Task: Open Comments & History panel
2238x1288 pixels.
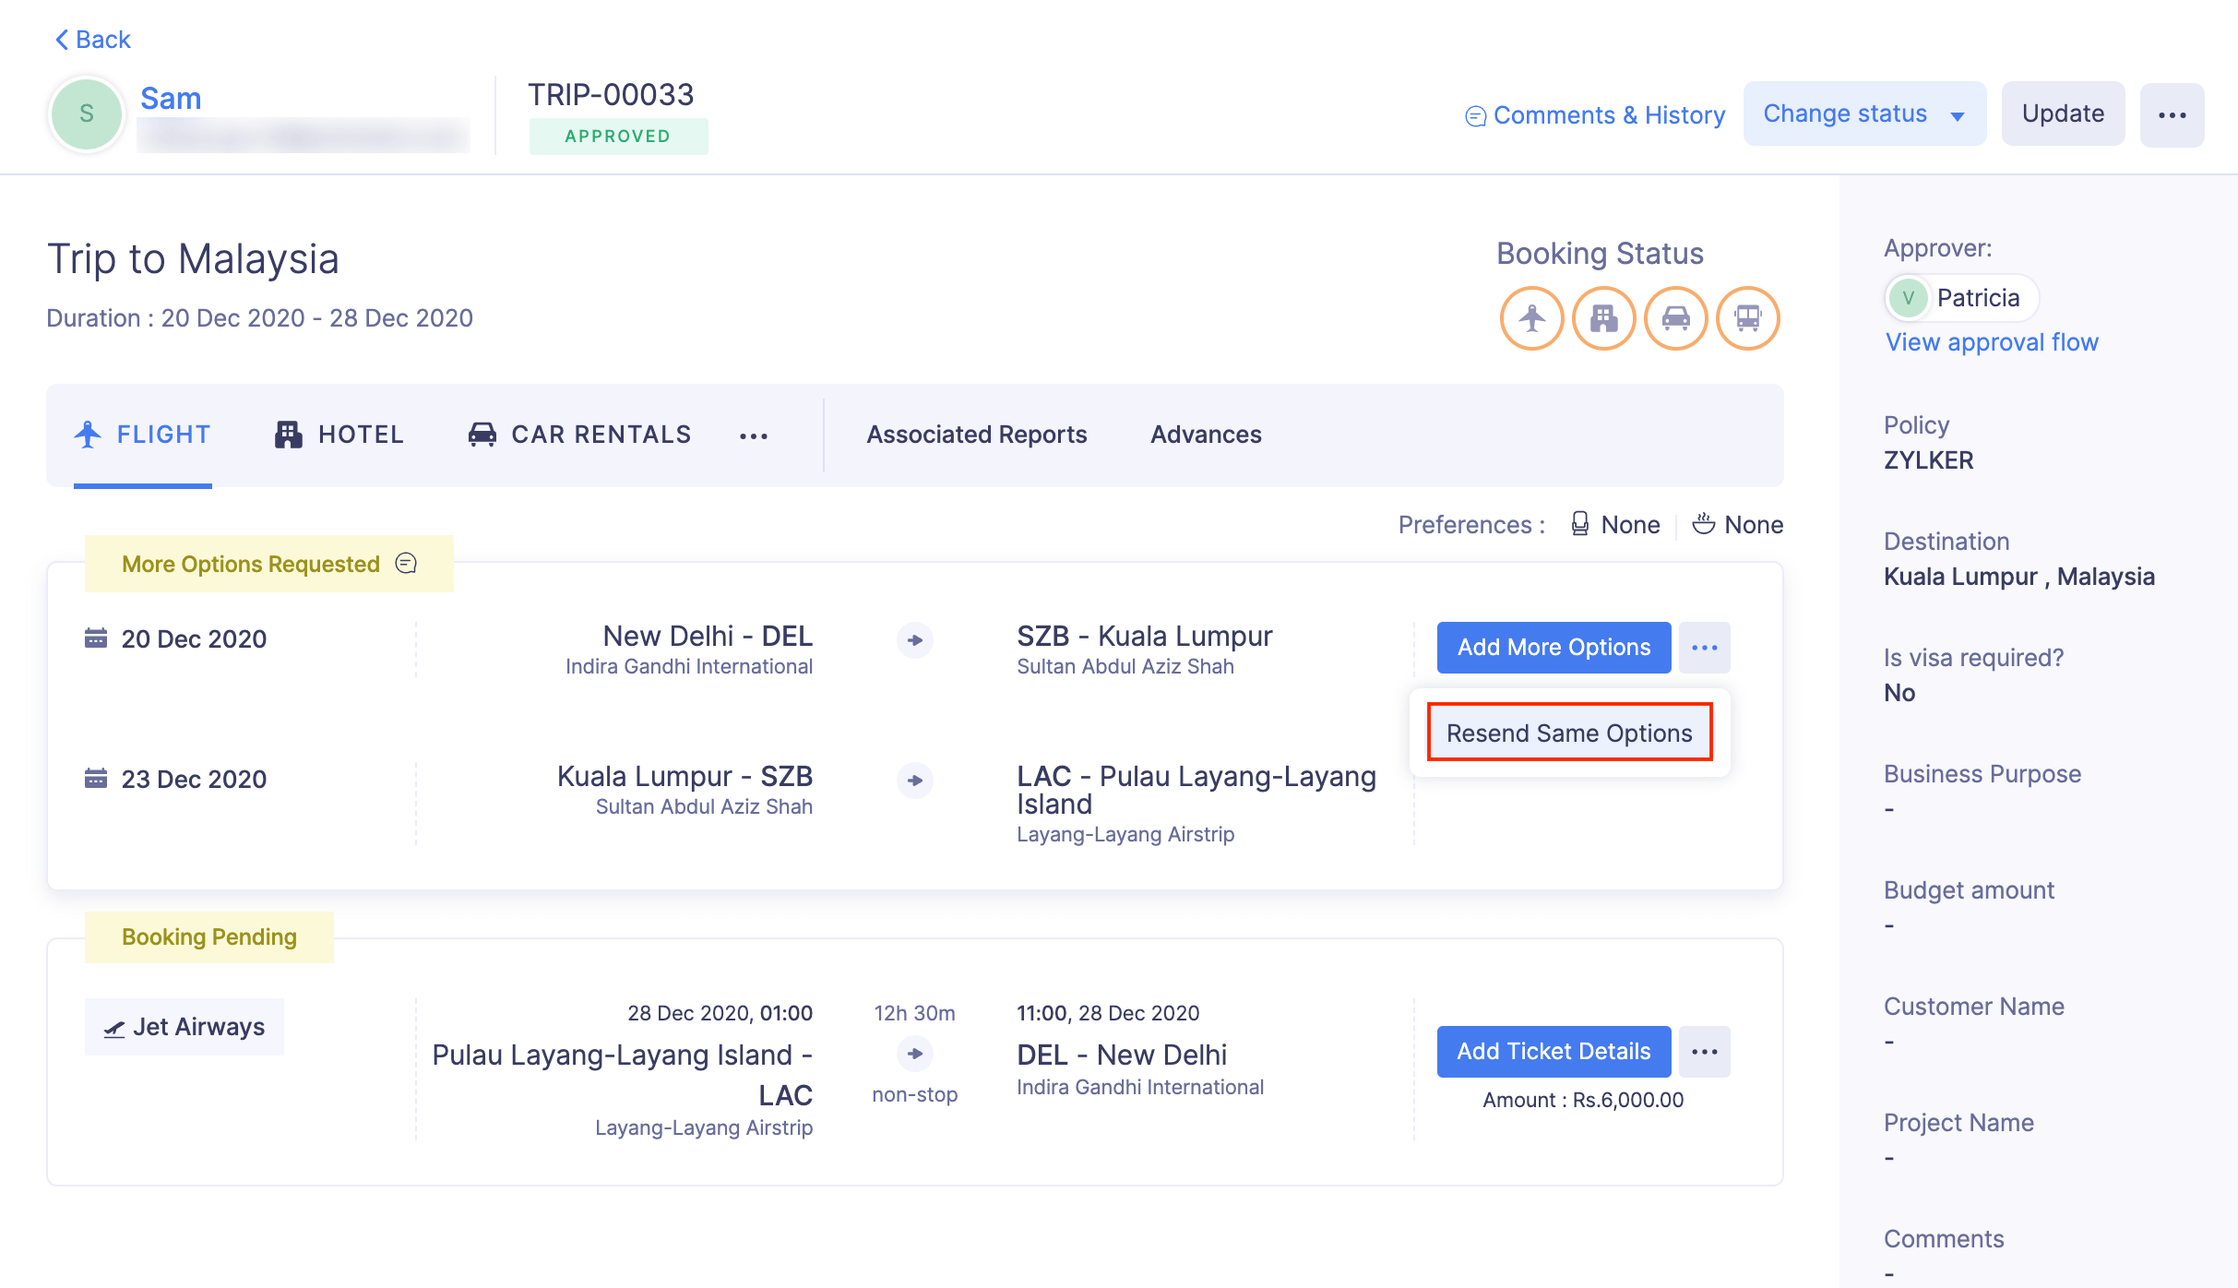Action: click(1595, 115)
